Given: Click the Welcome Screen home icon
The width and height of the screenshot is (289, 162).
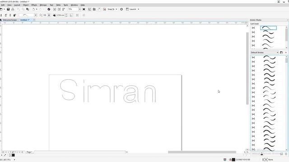Looking at the screenshot, I should pyautogui.click(x=1, y=20).
